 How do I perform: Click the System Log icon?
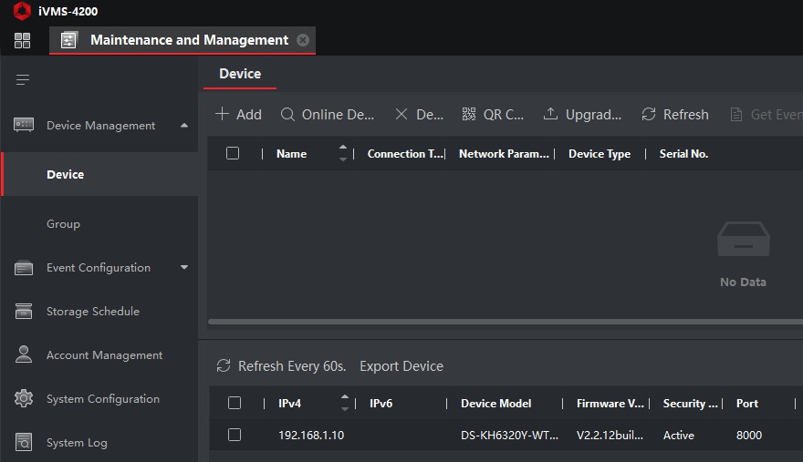pos(24,443)
